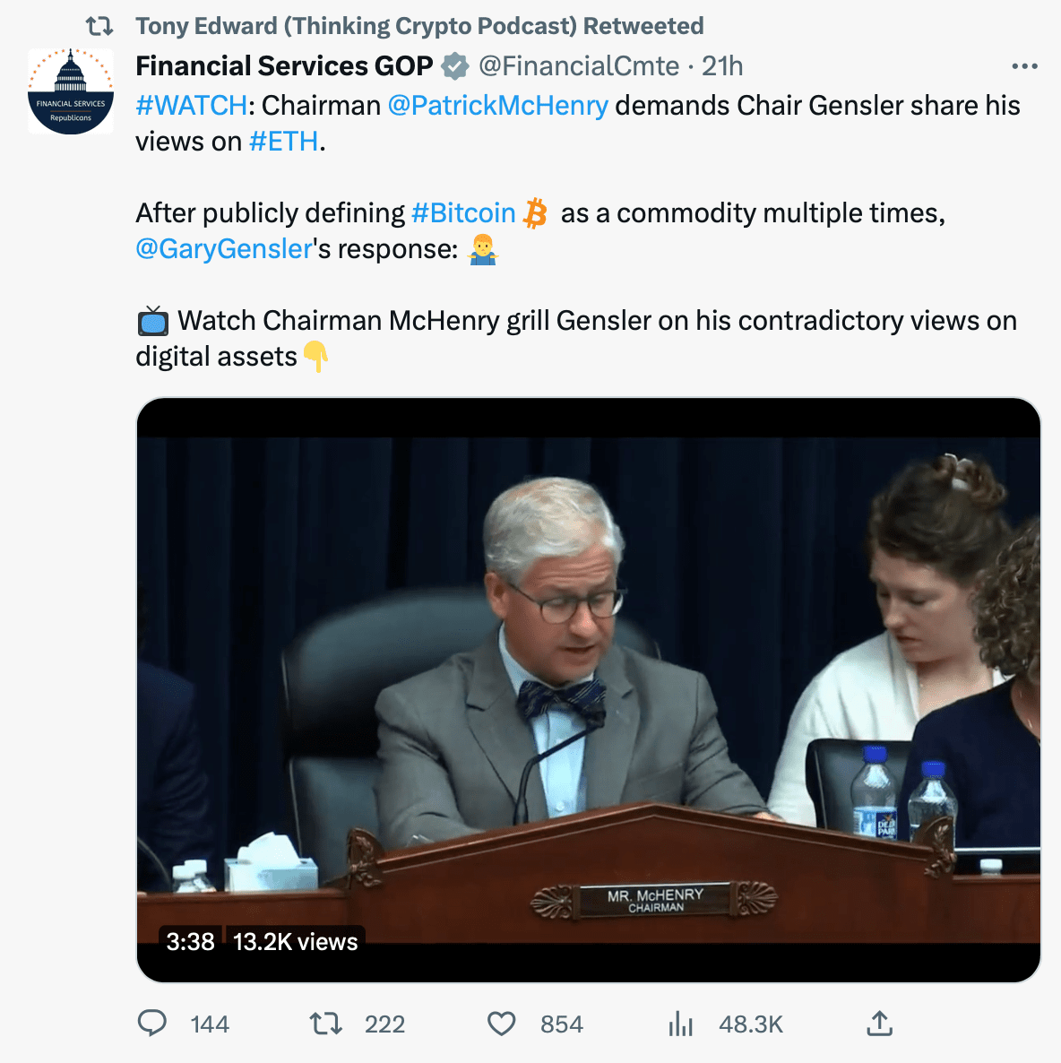
Task: Click the blue verified badge
Action: (455, 66)
